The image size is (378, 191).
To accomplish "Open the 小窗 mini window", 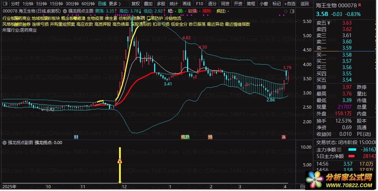I will [264, 3].
